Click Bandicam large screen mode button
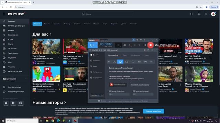The width and height of the screenshot is (220, 123). (92, 45)
